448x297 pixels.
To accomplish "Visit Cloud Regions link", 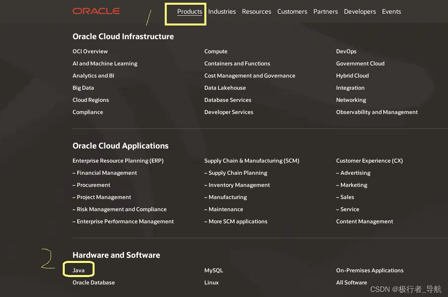I will 91,100.
